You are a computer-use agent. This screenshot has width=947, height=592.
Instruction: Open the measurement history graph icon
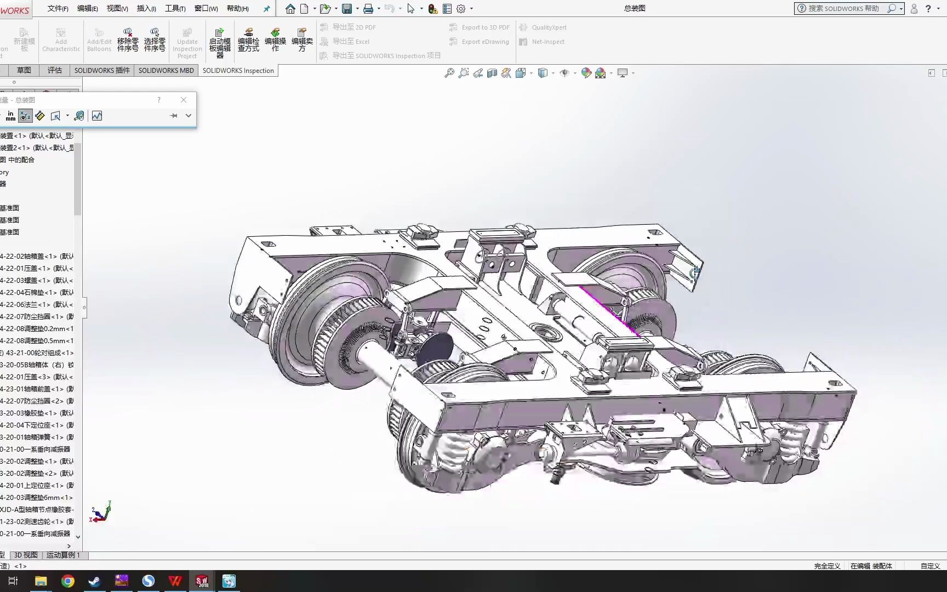pyautogui.click(x=97, y=116)
